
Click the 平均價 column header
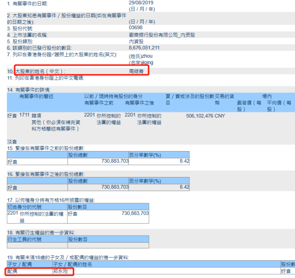click(x=279, y=106)
